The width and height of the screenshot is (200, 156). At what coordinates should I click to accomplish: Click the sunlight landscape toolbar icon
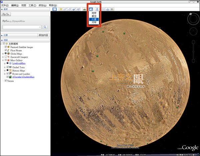click(x=84, y=9)
